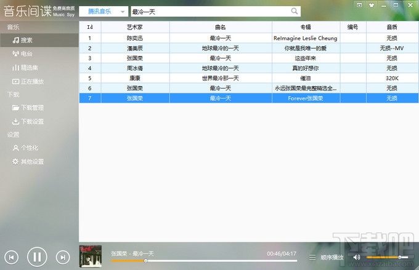Select the 真的好想你 album cell
The image size is (419, 270).
tap(306, 68)
